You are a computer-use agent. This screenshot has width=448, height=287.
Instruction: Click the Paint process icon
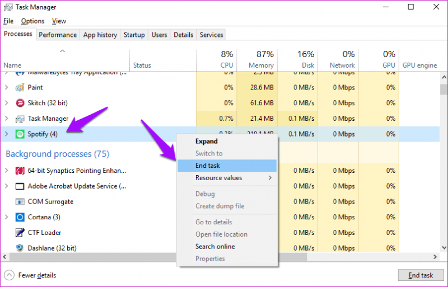point(20,87)
